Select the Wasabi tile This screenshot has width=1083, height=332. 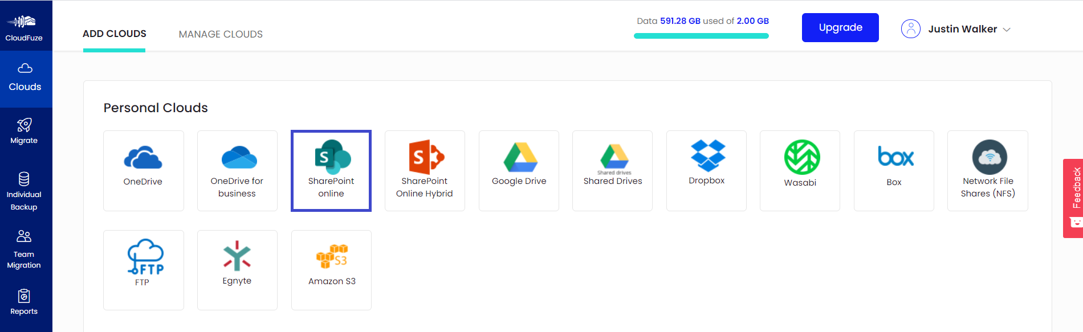click(800, 171)
